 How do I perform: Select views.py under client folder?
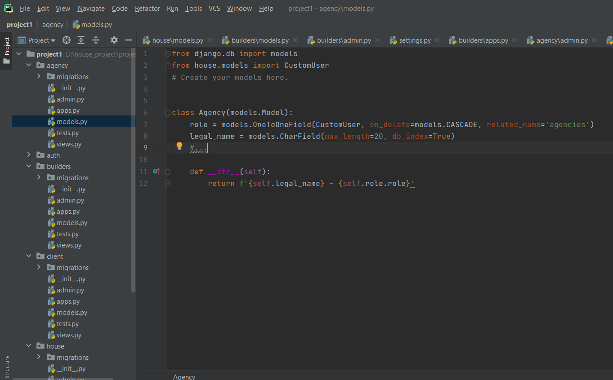click(x=68, y=335)
